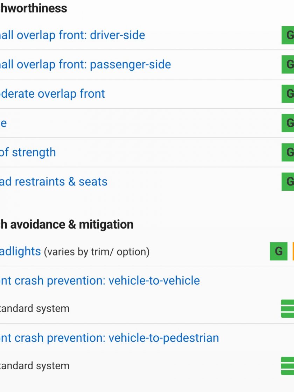Click the Crash avoidance & mitigation heading
The image size is (294, 392).
coord(66,224)
